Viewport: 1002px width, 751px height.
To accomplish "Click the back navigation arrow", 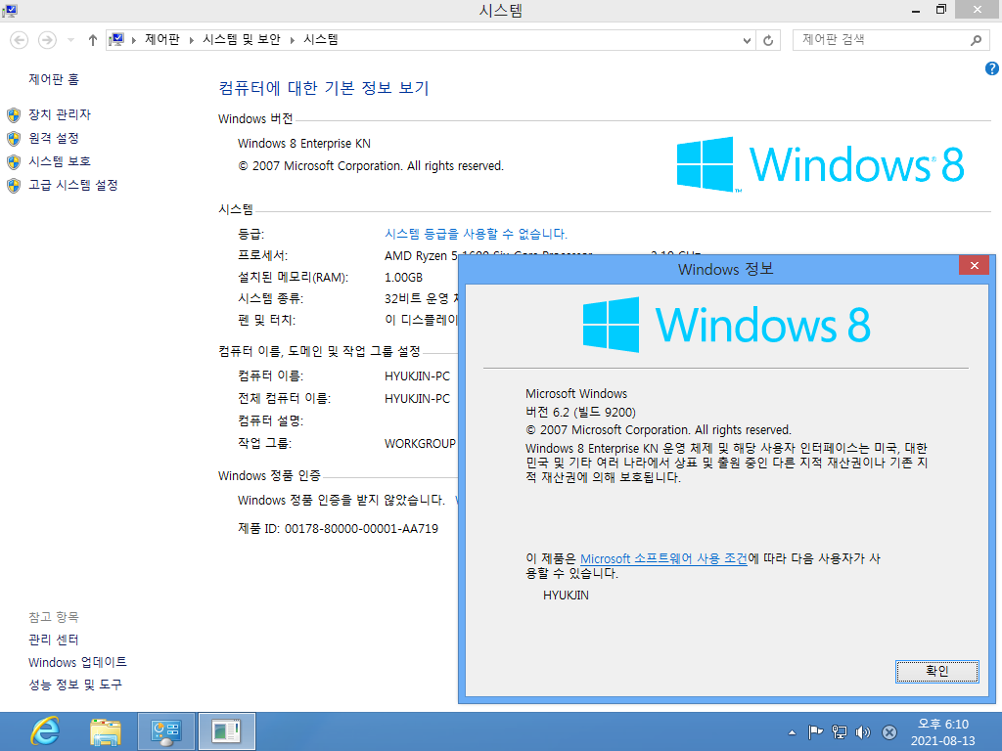I will (20, 40).
